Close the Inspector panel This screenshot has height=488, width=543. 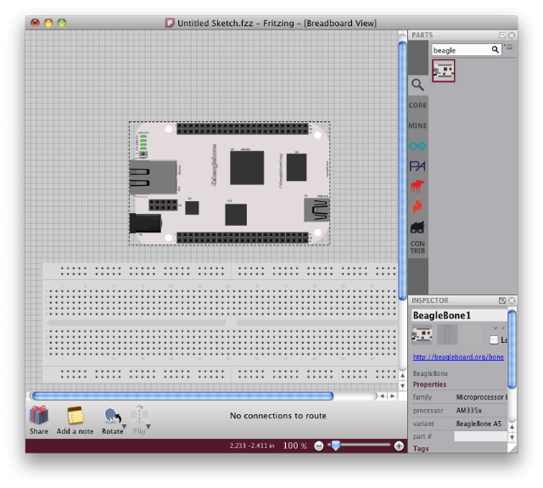512,300
